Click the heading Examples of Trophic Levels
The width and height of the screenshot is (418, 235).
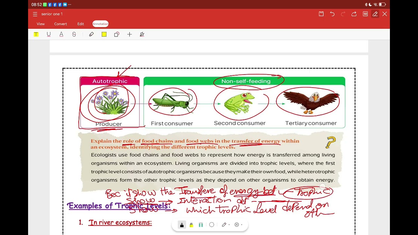coord(119,206)
